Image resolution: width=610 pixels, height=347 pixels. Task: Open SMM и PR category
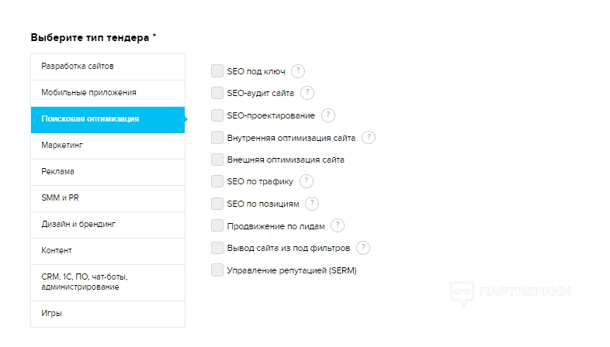(107, 198)
